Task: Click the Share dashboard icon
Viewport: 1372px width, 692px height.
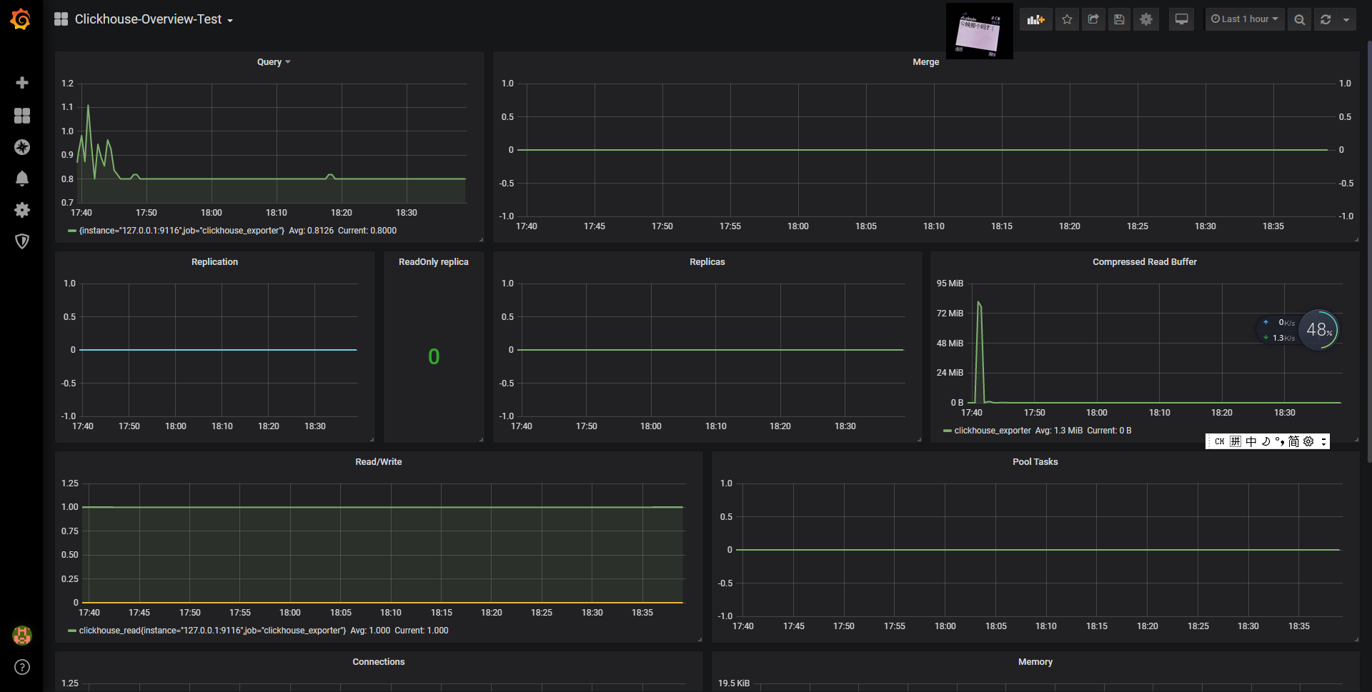Action: (x=1093, y=19)
